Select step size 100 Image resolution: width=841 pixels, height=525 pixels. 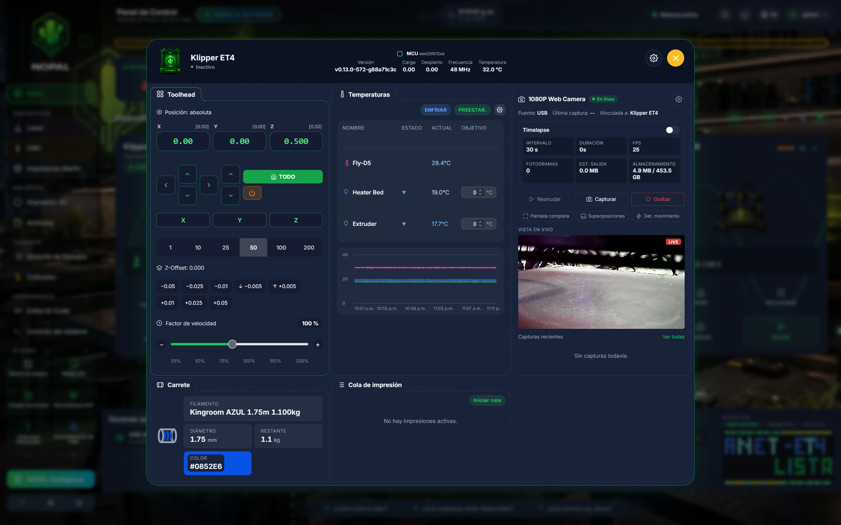[281, 247]
